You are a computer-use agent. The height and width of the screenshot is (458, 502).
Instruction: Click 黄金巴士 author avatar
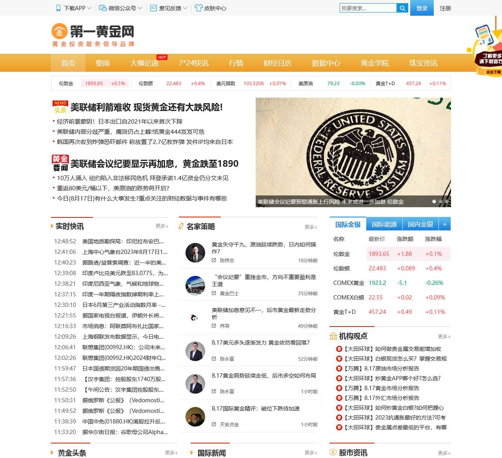(x=195, y=285)
